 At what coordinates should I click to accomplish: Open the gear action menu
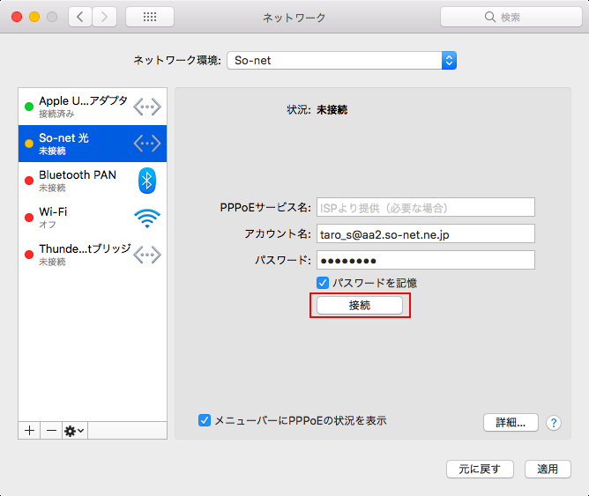pos(74,430)
